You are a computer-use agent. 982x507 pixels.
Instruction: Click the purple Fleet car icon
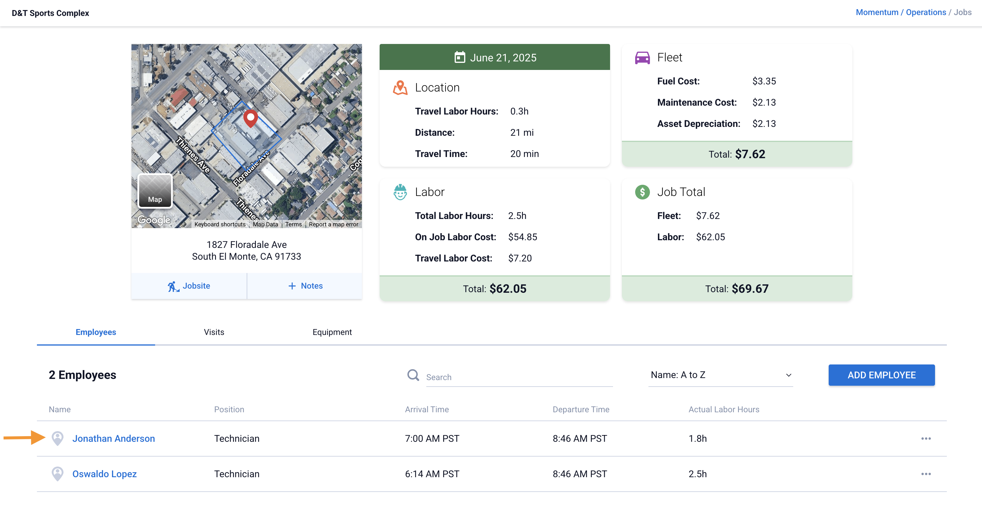[642, 58]
